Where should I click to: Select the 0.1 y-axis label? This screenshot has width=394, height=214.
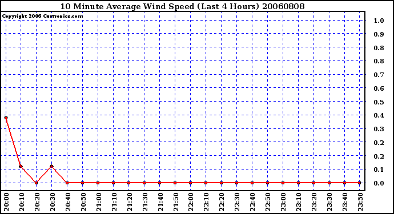click(x=379, y=169)
